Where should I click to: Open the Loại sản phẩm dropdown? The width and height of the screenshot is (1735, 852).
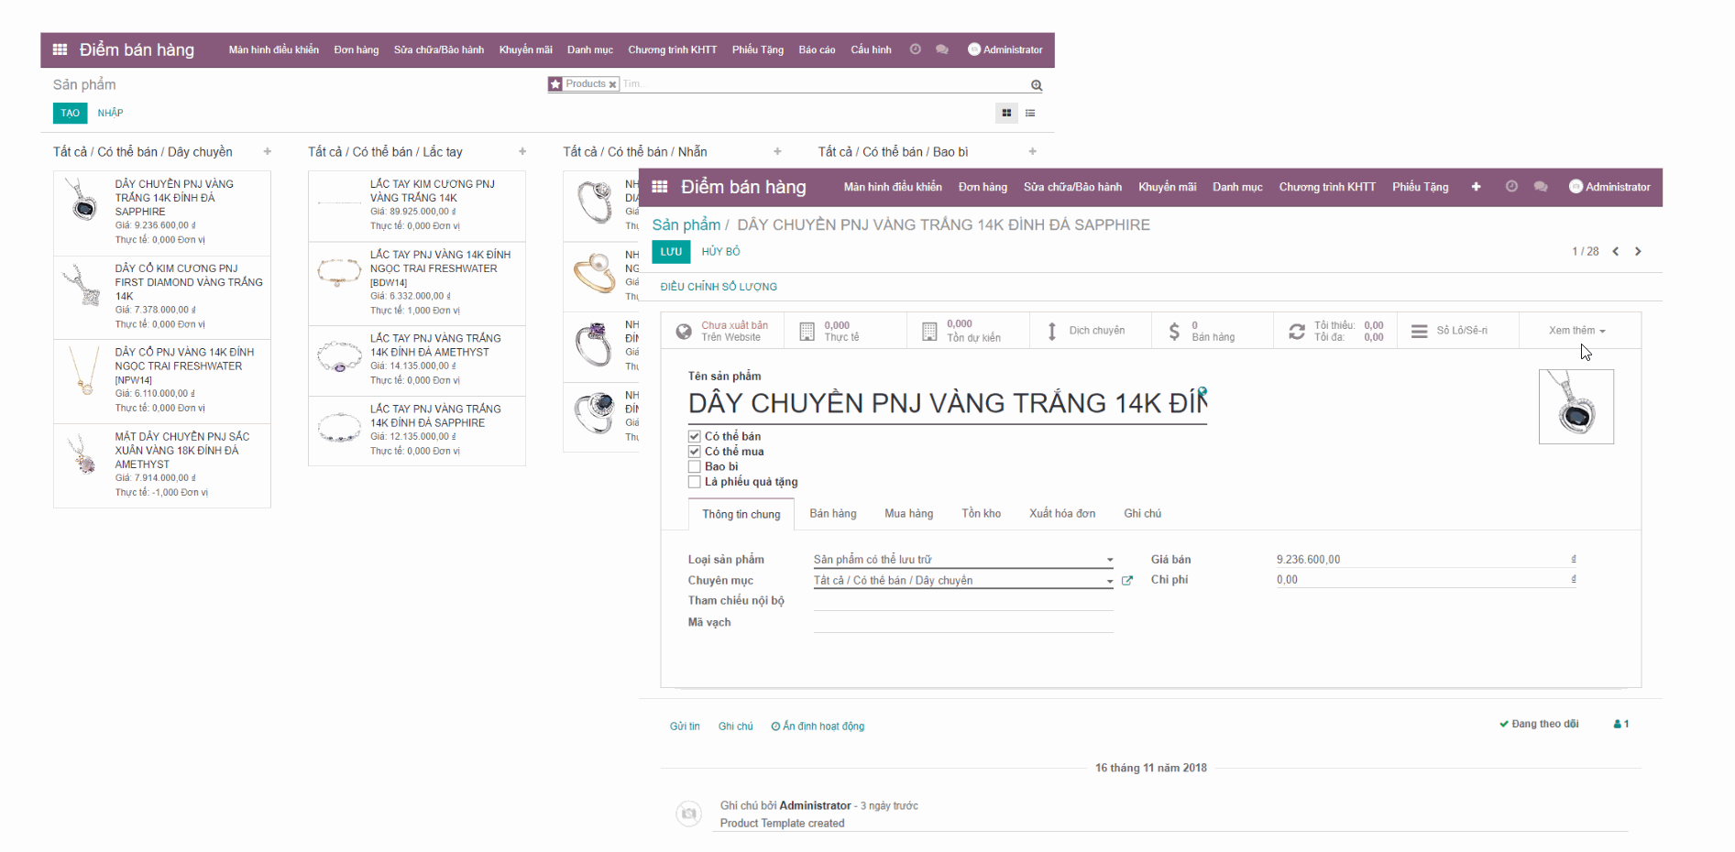coord(1109,559)
